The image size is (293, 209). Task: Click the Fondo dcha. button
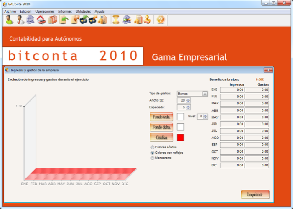161,127
